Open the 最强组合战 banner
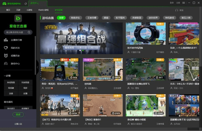 point(81,38)
